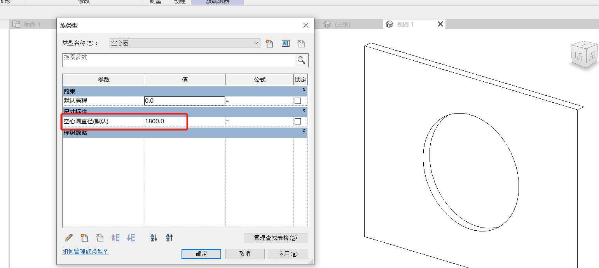Click the Delete Parameter icon at bottom

[100, 237]
